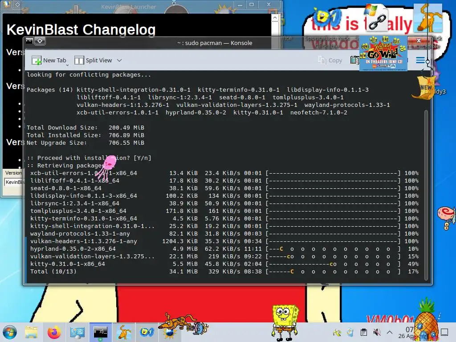Open the Windows link file desktop icon
The image size is (456, 342).
[376, 17]
